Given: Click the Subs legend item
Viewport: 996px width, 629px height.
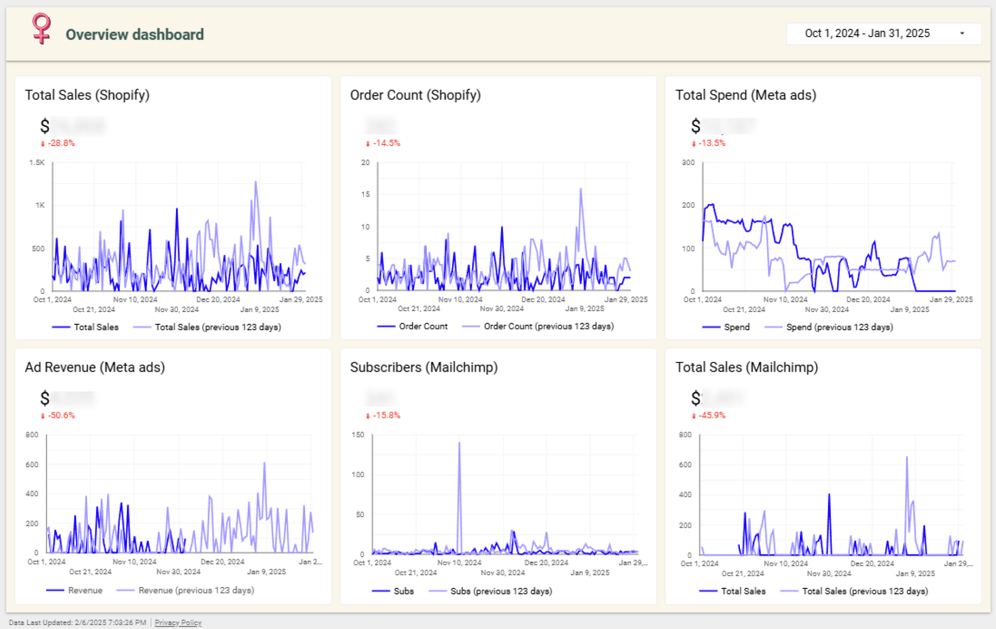Looking at the screenshot, I should tap(403, 591).
